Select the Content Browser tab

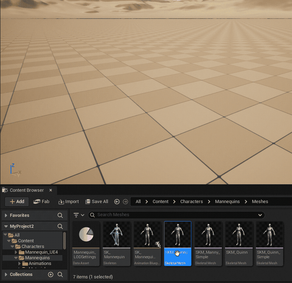(x=26, y=190)
